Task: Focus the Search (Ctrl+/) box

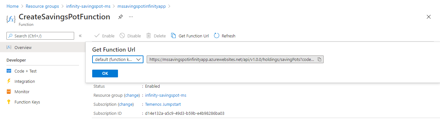Action: pos(40,36)
